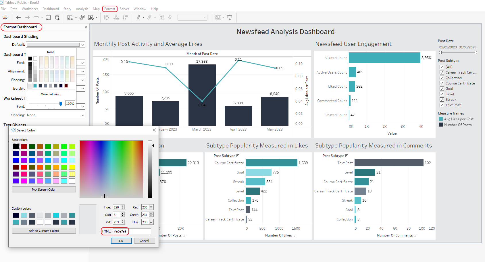485x262 pixels.
Task: Open the Worksheet menu
Action: 30,9
